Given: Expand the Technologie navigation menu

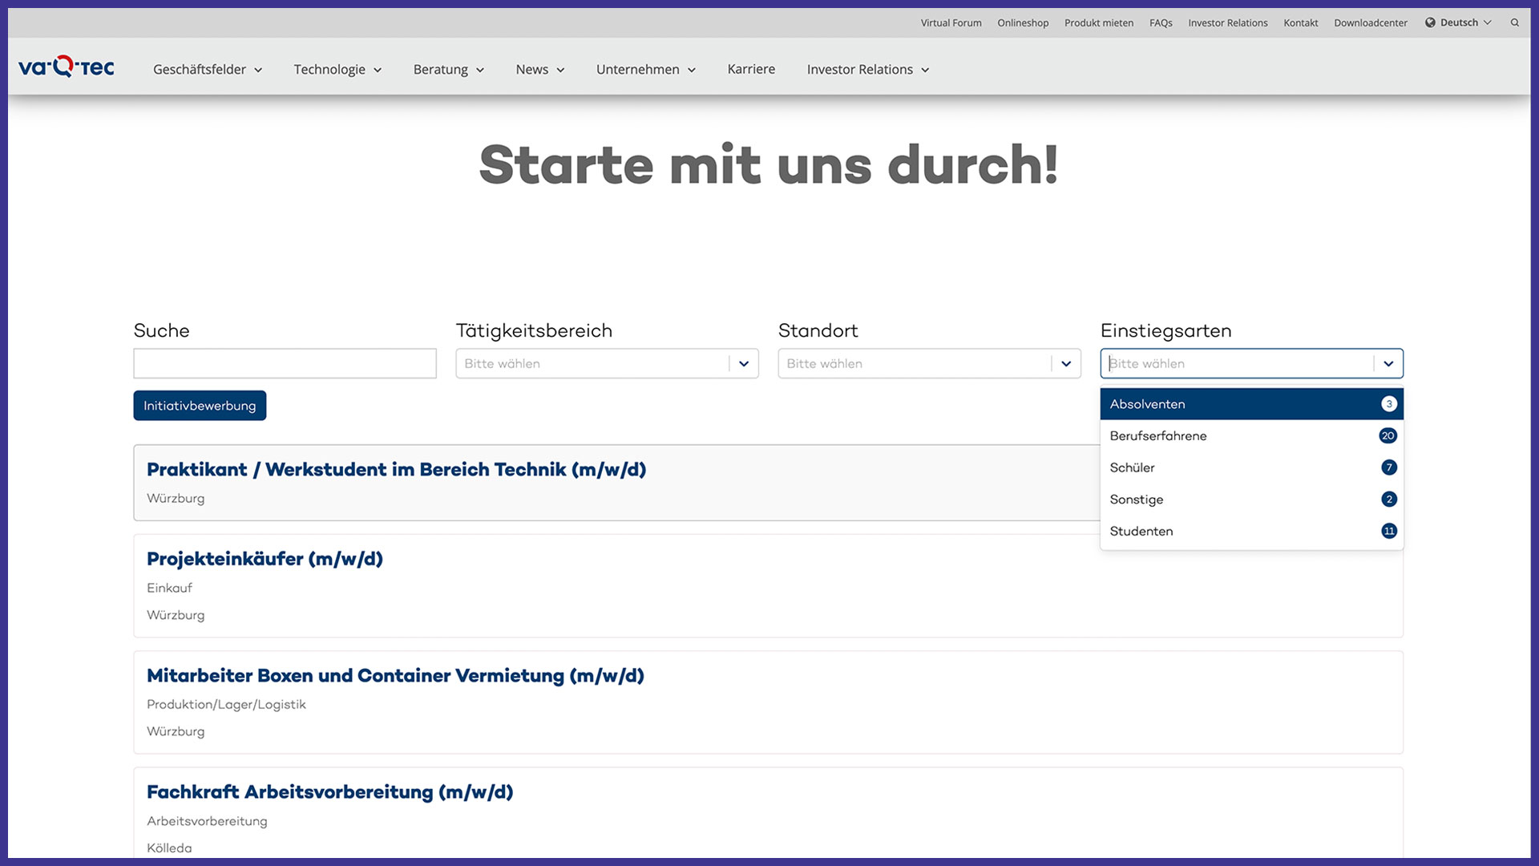Looking at the screenshot, I should pos(337,70).
